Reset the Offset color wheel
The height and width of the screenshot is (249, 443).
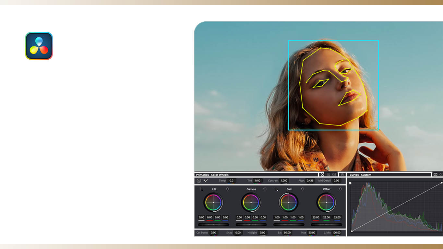[340, 189]
